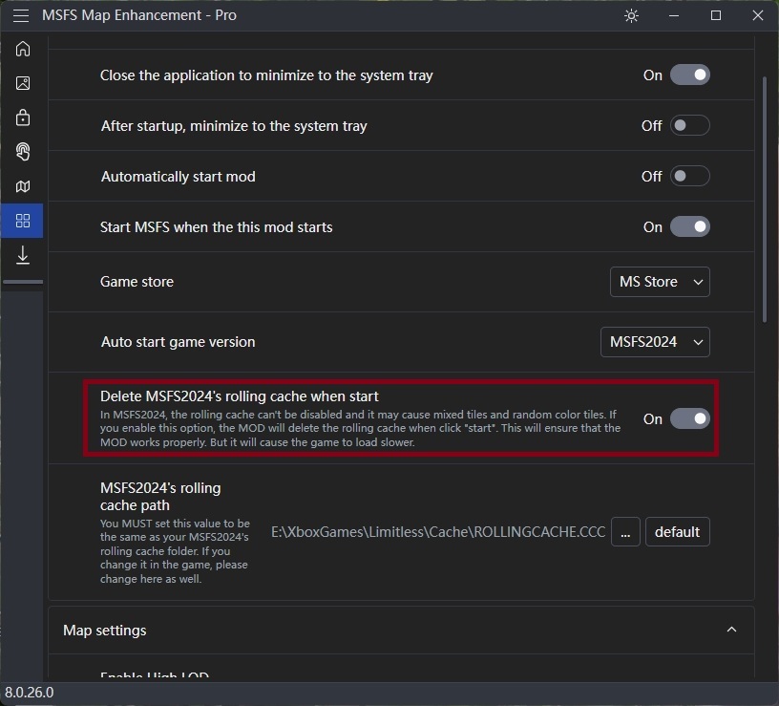779x706 pixels.
Task: Open the Game store MS Store dropdown
Action: click(x=660, y=282)
